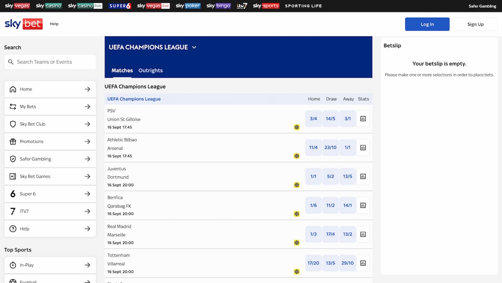
Task: Open Super 6 in the sidebar
Action: (x=50, y=194)
